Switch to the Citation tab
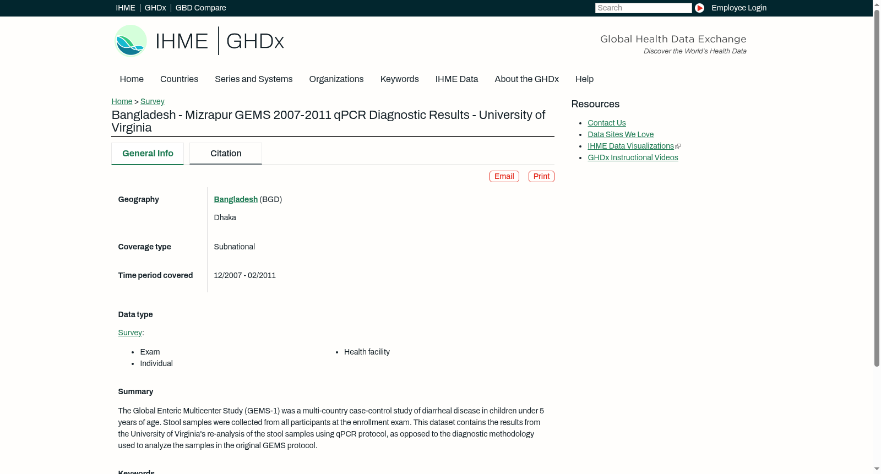This screenshot has width=881, height=474. 226,154
